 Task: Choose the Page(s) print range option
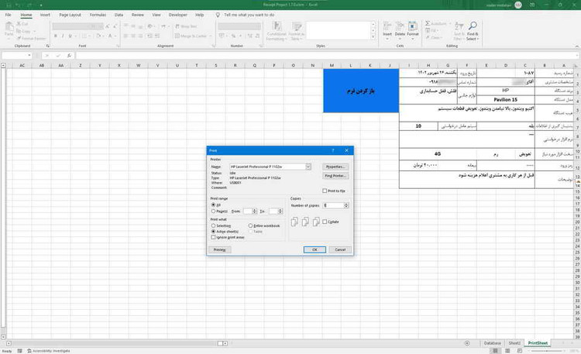point(213,211)
